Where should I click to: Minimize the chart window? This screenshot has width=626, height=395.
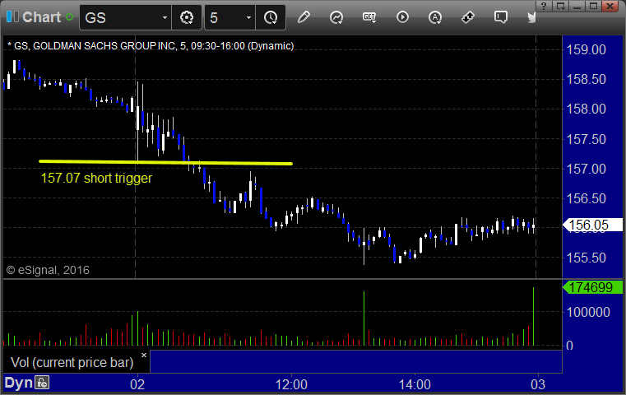pos(577,6)
